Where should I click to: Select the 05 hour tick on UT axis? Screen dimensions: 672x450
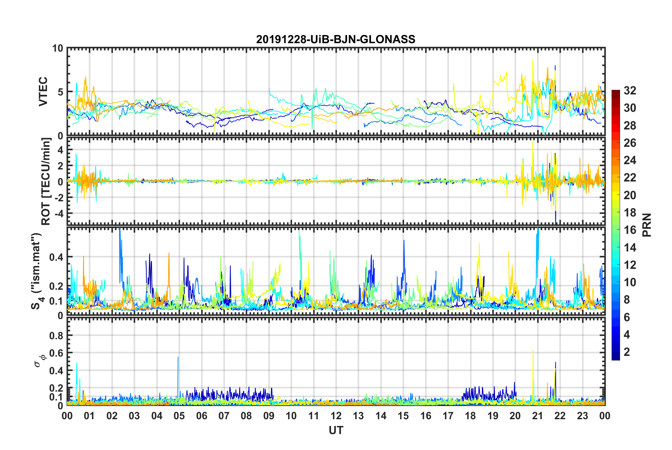(179, 416)
